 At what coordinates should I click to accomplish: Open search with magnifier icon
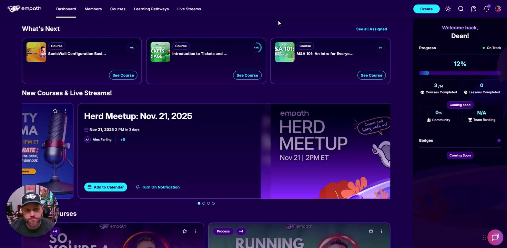point(461,9)
